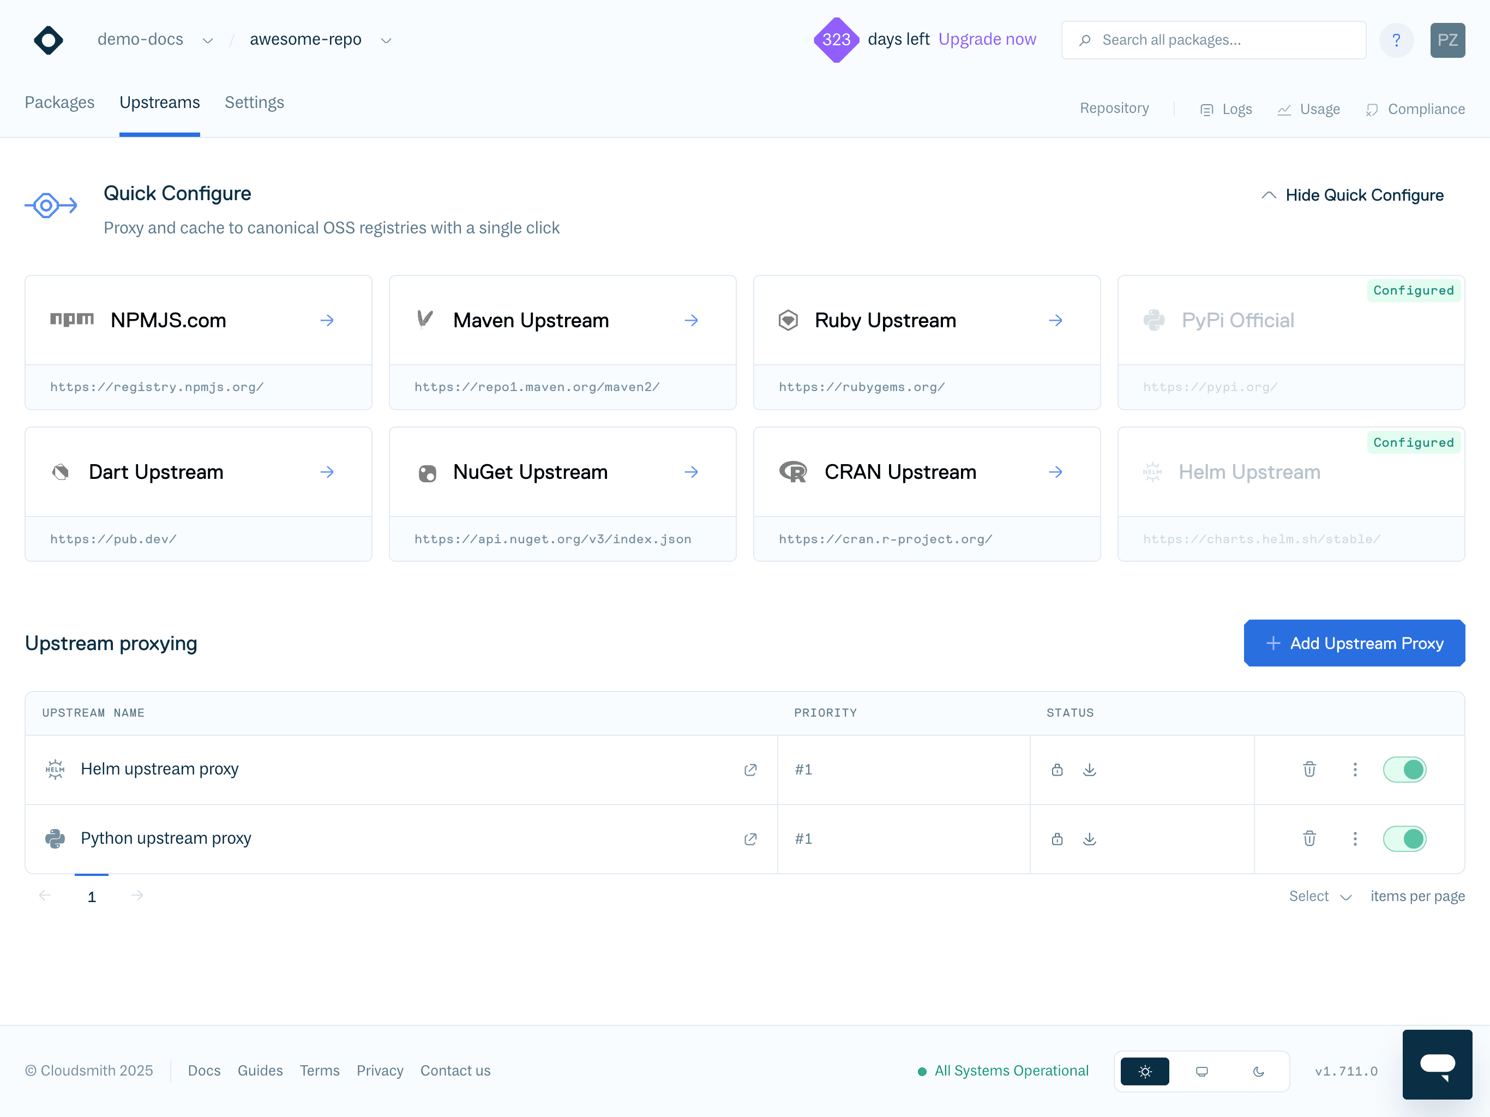Click the download icon on Python upstream proxy row

tap(1089, 839)
